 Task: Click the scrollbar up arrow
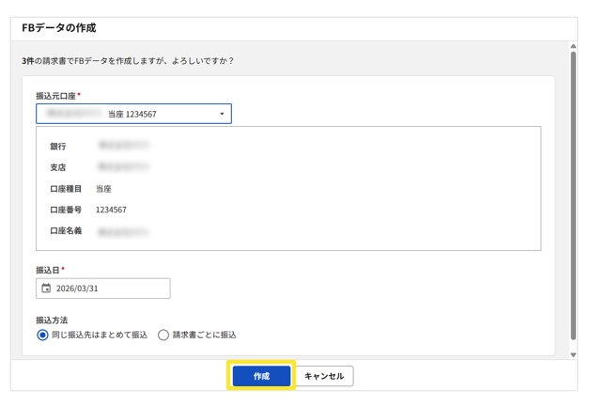tap(573, 46)
